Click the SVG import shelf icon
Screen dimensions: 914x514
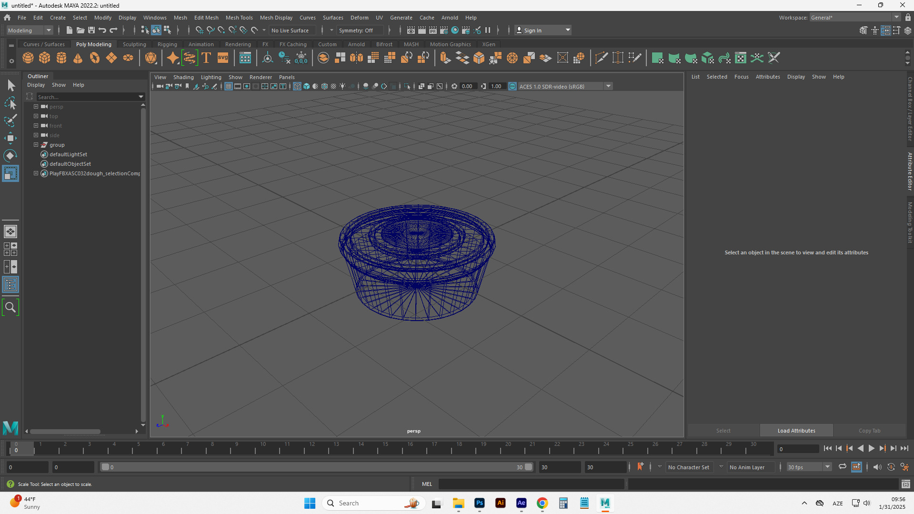(x=223, y=58)
